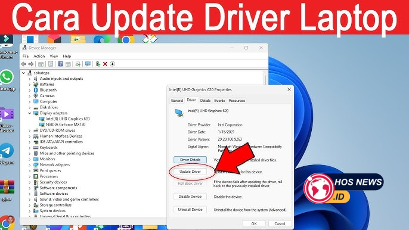Select the Software components row

(58, 188)
